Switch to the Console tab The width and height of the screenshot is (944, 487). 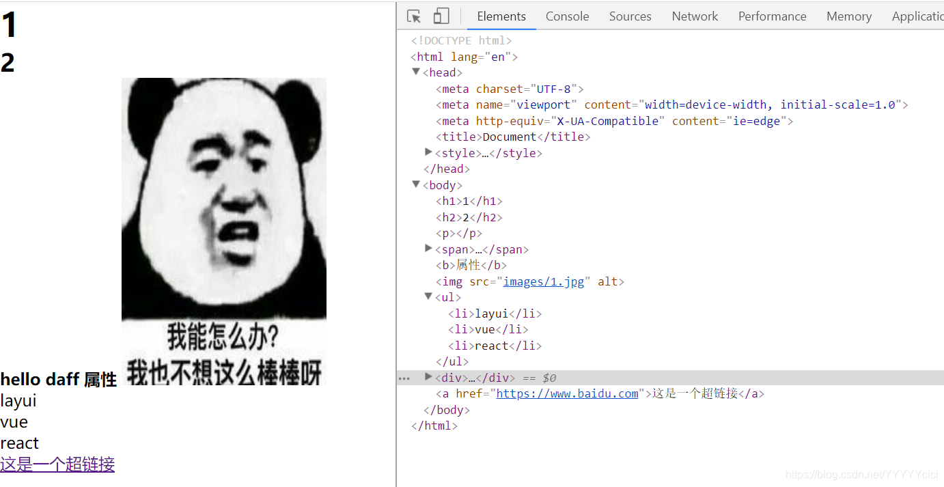click(x=567, y=16)
